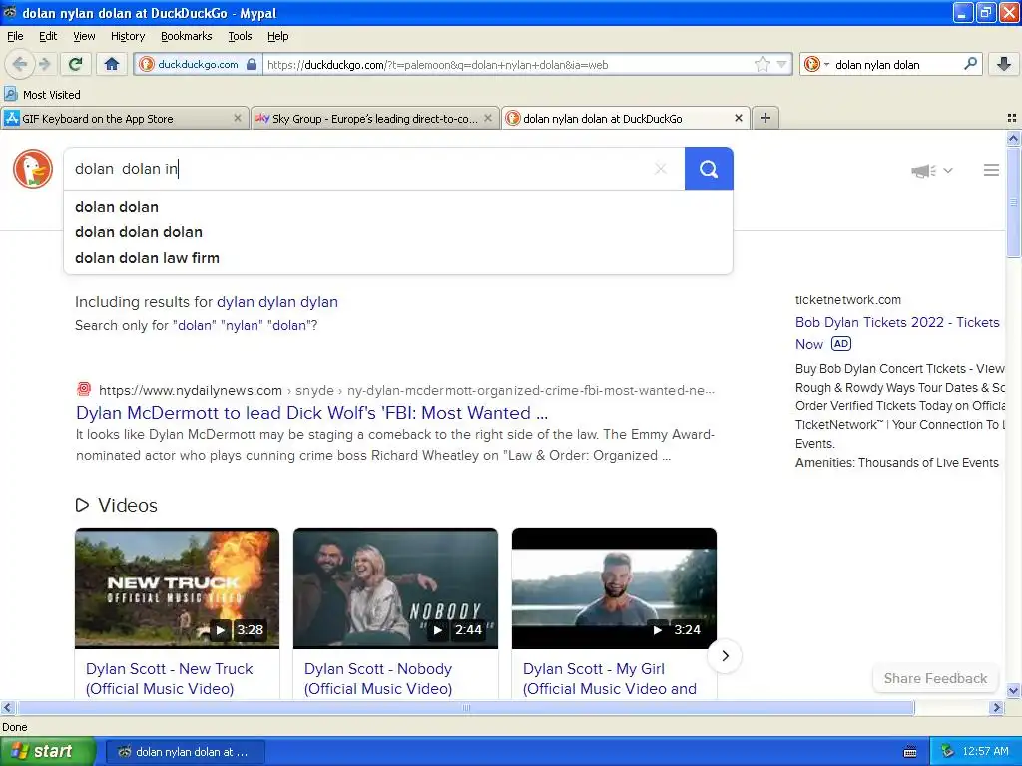Click the URL address field
Screen dimensions: 1022x766
508,65
